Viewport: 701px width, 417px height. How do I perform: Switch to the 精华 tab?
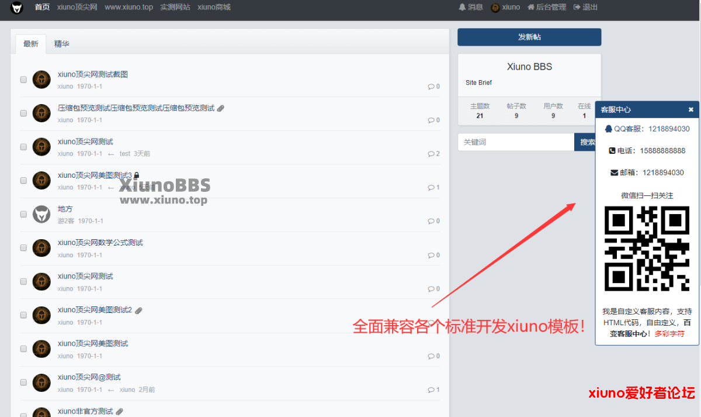pos(62,44)
